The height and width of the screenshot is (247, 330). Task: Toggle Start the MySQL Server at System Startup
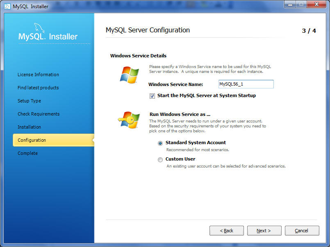[152, 96]
